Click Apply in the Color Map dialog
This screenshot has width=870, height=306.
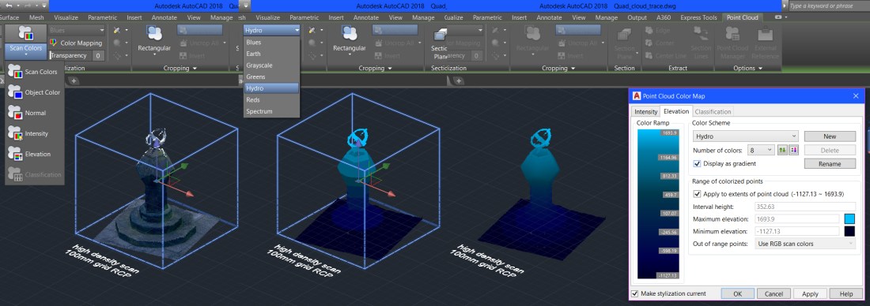810,294
